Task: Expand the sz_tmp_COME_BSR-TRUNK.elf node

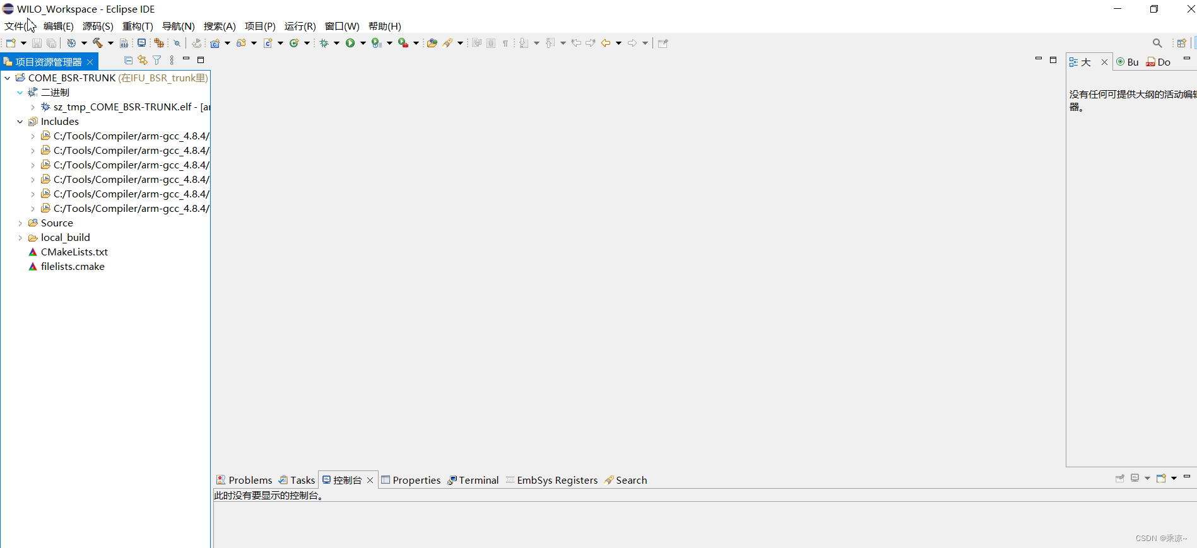Action: pyautogui.click(x=33, y=107)
